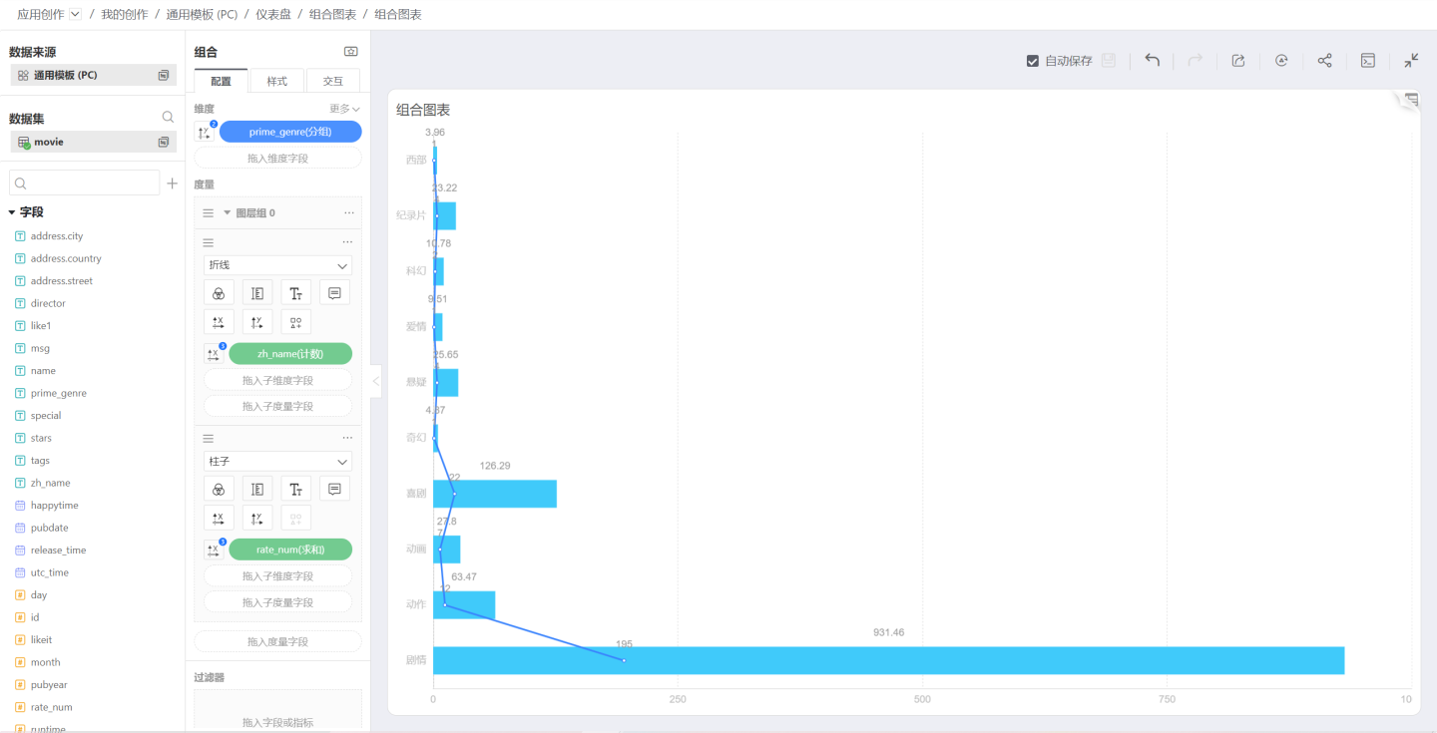Click the 仪表盘 breadcrumb link
This screenshot has height=733, width=1437.
click(272, 15)
